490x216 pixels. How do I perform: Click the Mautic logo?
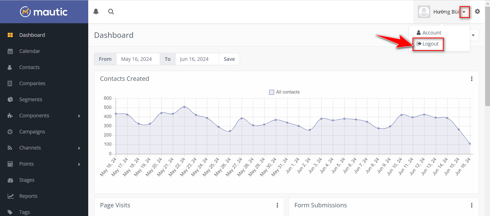[44, 12]
